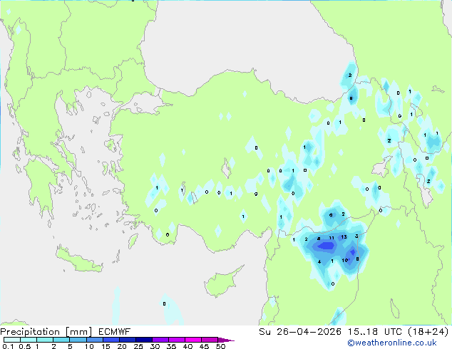The height and width of the screenshot is (349, 452).
Task: Click the '3' precipitation value on the map
Action: (356, 236)
